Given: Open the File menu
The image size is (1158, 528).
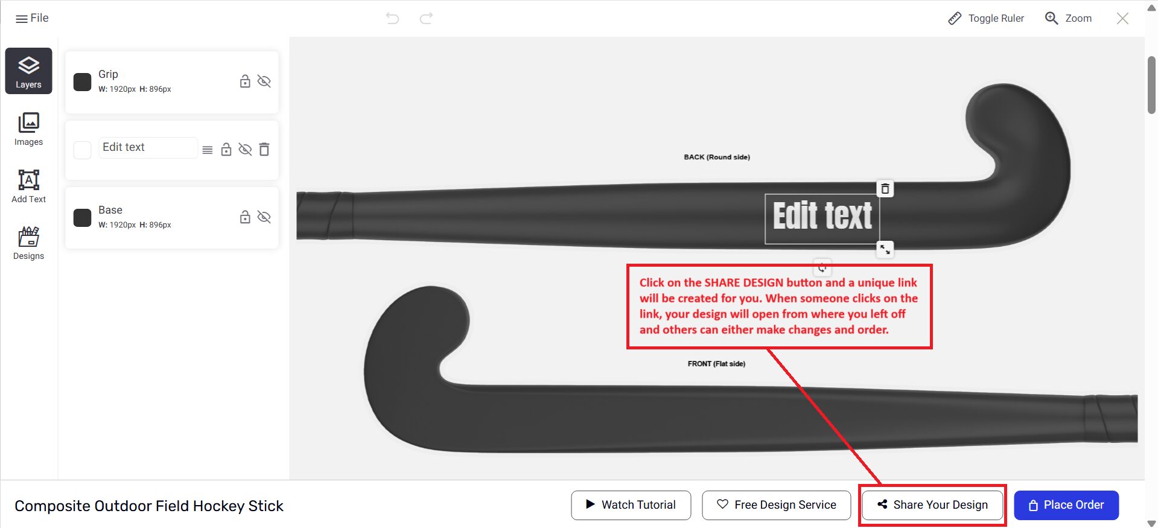Looking at the screenshot, I should pyautogui.click(x=32, y=18).
